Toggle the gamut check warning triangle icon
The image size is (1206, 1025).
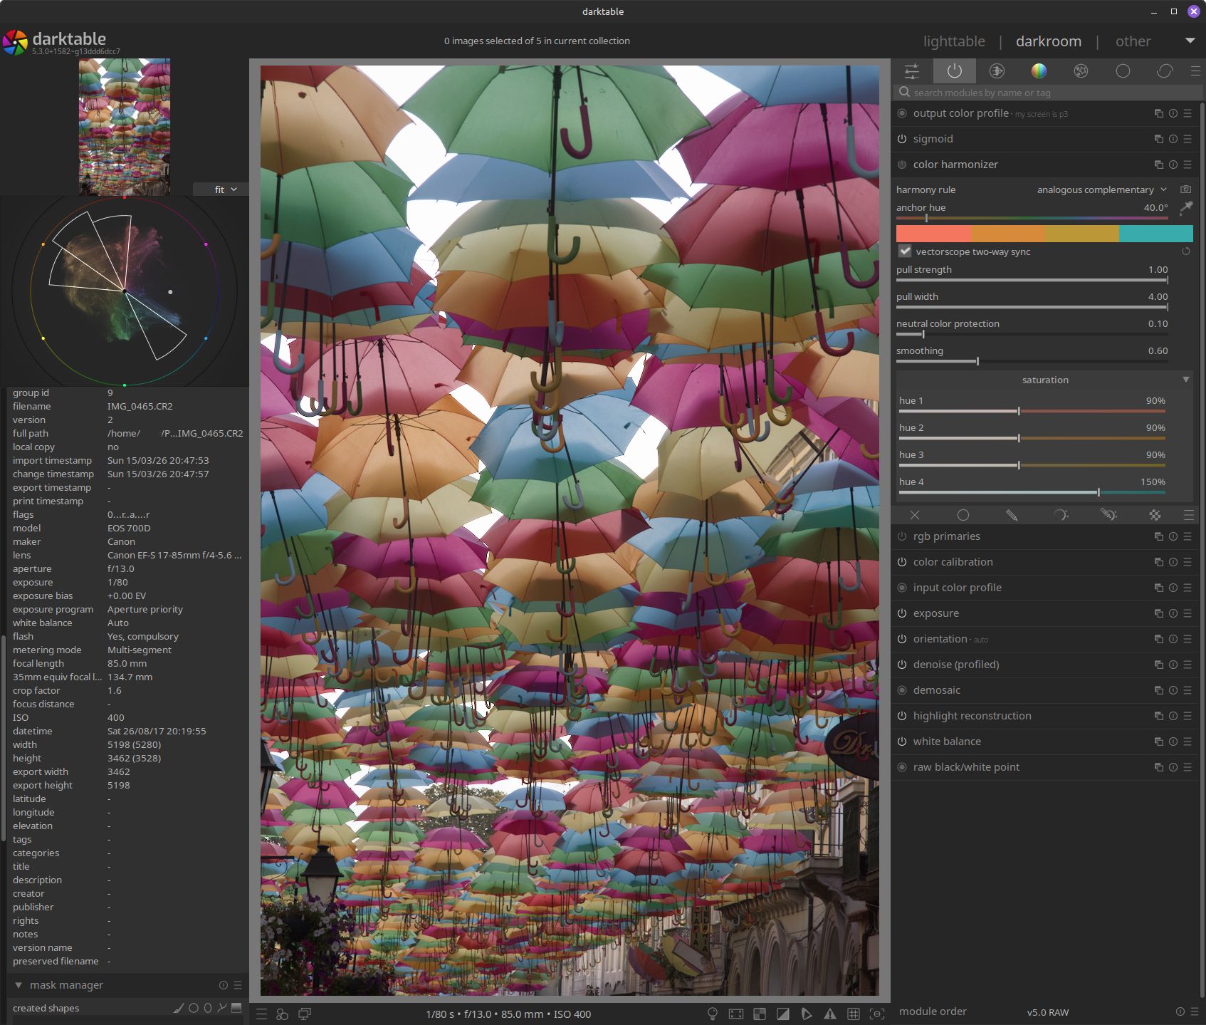(x=830, y=1014)
